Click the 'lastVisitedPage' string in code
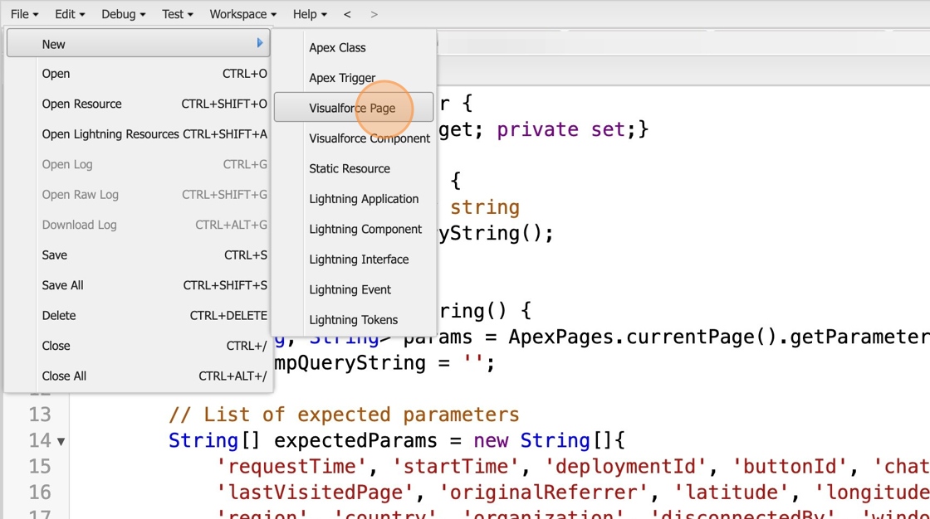930x519 pixels. [x=315, y=492]
